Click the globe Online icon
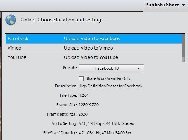Image resolution: width=188 pixels, height=140 pixels. tap(11, 20)
